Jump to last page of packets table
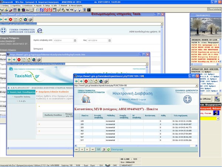 92,150
